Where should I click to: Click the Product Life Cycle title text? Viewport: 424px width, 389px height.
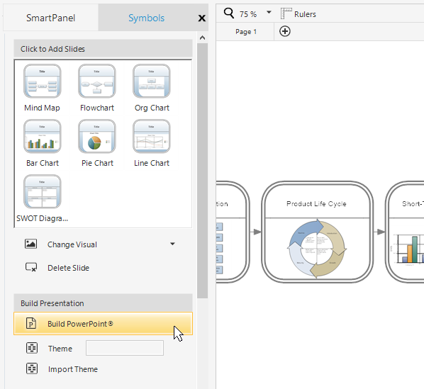[x=316, y=203]
